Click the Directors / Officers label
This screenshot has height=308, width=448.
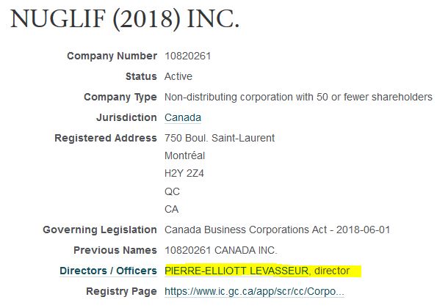click(x=108, y=271)
